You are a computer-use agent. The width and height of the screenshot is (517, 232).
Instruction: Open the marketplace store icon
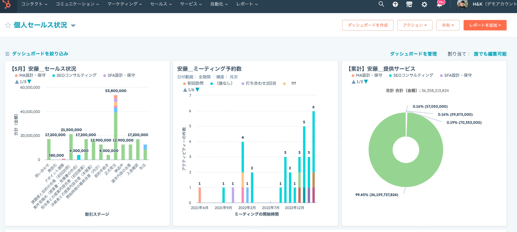tap(409, 4)
